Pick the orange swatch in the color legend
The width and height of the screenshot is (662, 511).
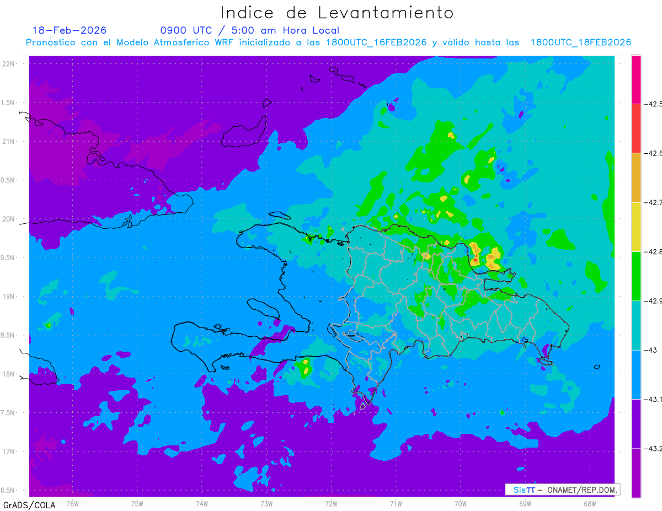[x=636, y=177]
